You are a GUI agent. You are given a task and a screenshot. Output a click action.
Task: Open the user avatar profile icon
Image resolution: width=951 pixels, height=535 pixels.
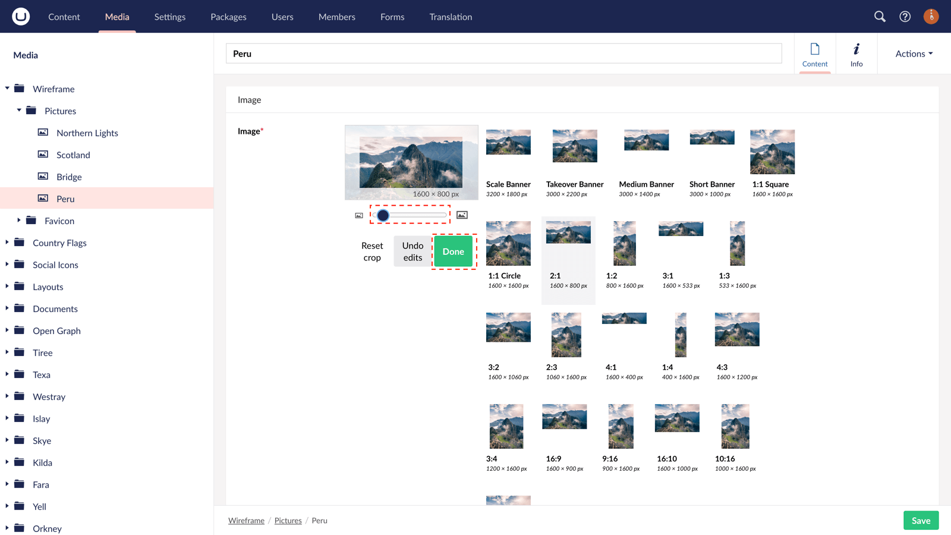(x=930, y=17)
